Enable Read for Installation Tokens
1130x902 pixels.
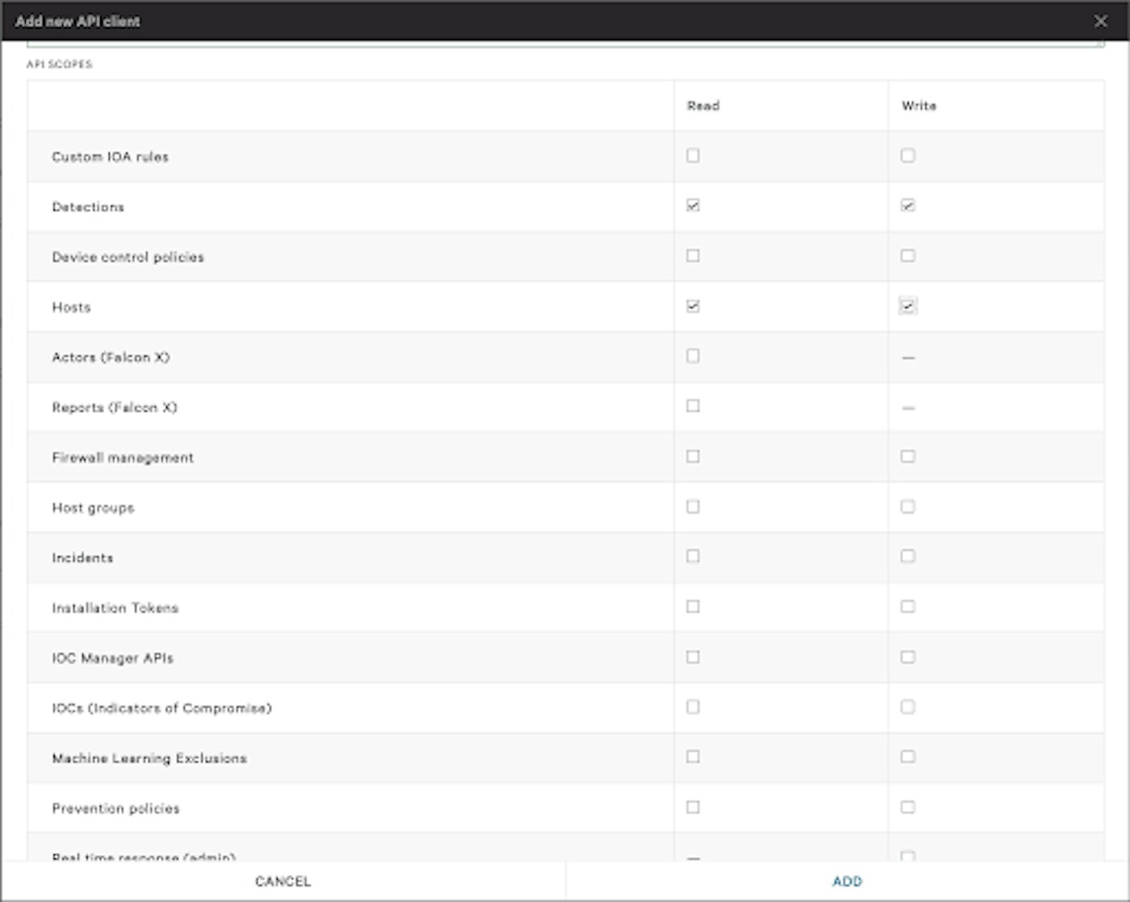pos(693,607)
